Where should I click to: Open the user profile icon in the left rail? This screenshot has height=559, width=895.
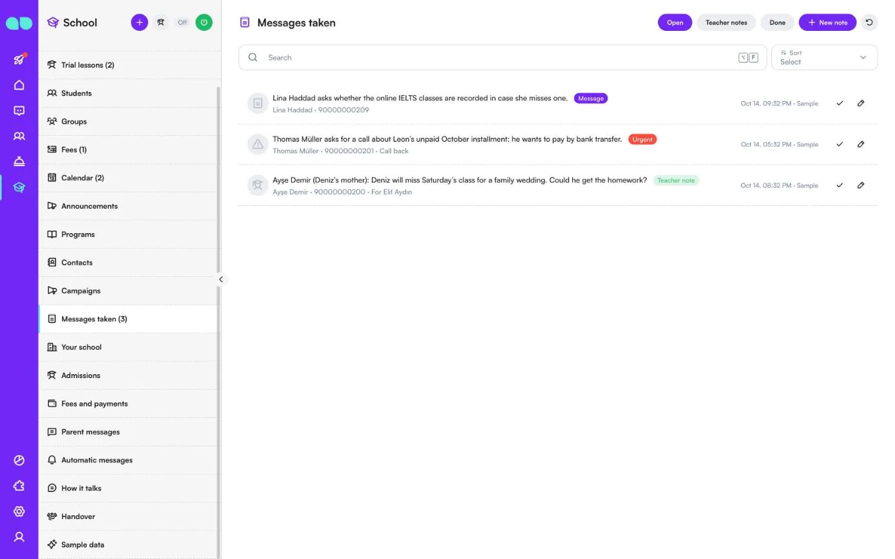(x=19, y=537)
